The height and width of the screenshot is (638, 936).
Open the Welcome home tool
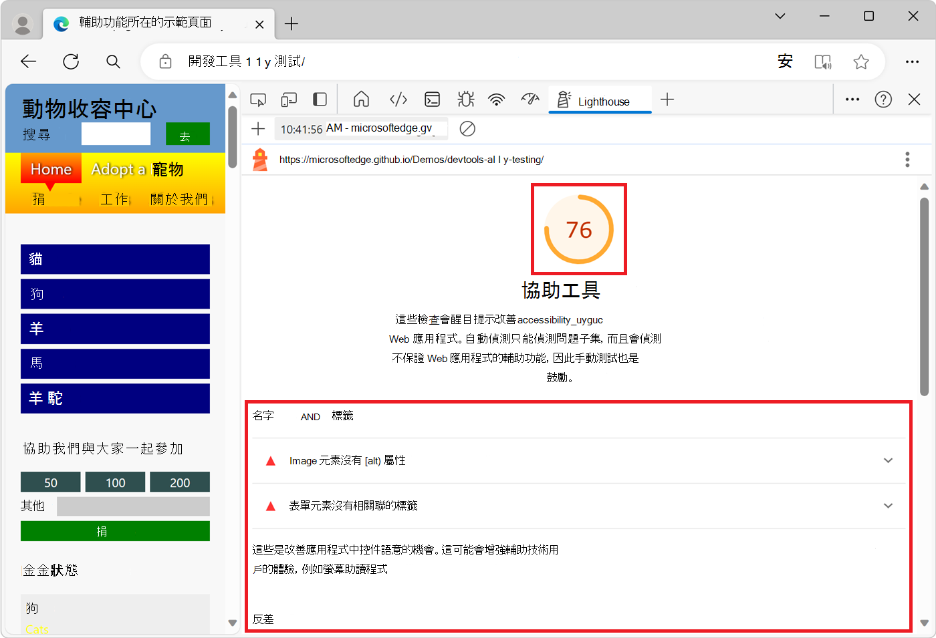pyautogui.click(x=361, y=99)
